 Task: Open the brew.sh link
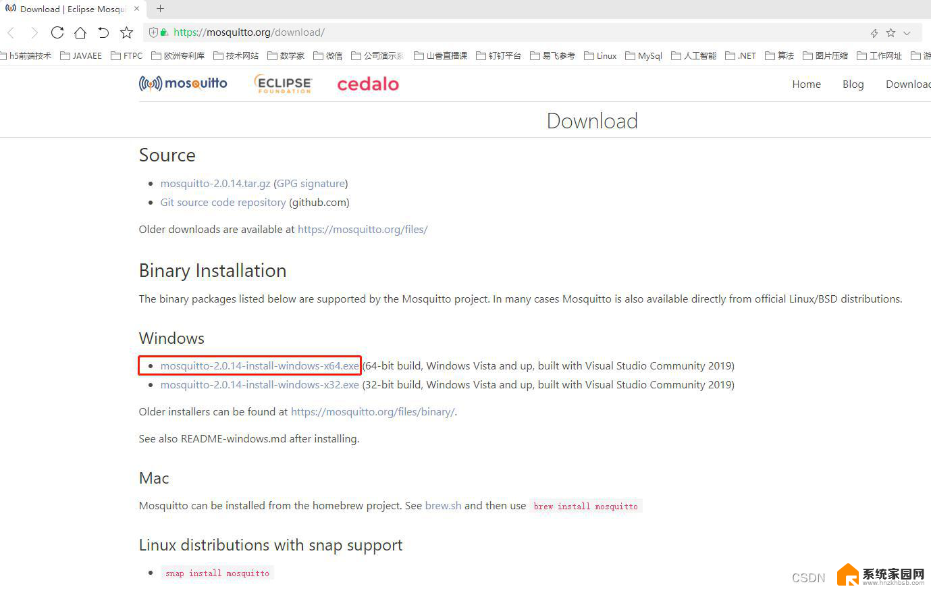444,506
